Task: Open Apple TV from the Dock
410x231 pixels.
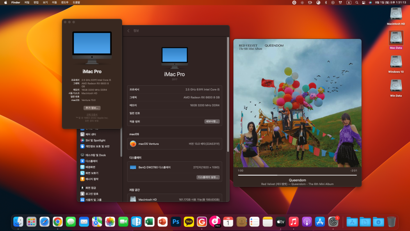Action: tap(280, 222)
